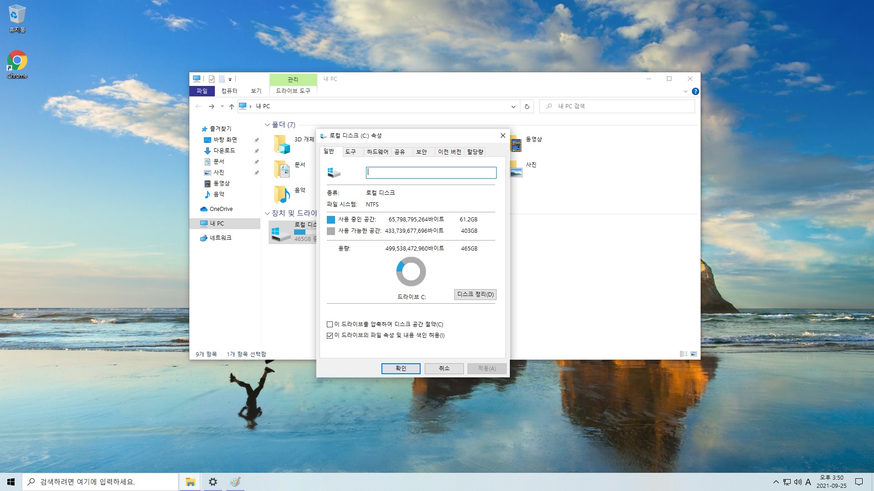Open the address bar history dropdown

pos(513,106)
